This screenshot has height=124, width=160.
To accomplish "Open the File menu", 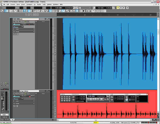I will pyautogui.click(x=4, y=4).
